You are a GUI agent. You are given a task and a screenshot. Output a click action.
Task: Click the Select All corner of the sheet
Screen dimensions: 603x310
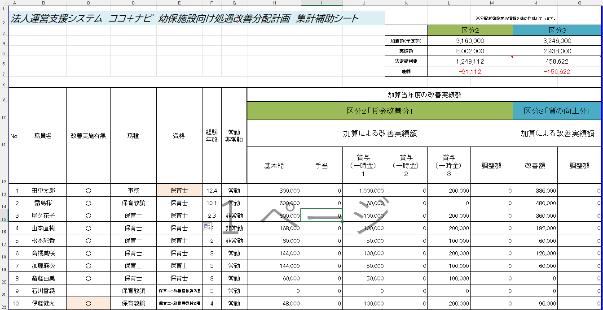click(4, 3)
